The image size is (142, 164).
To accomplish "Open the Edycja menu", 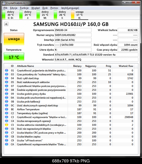I will coord(14,8).
